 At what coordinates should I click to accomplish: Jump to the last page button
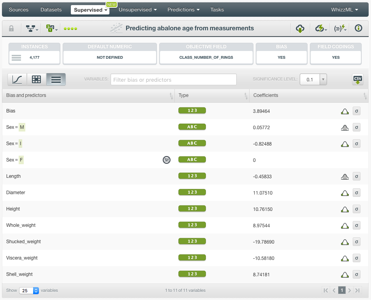pos(357,290)
